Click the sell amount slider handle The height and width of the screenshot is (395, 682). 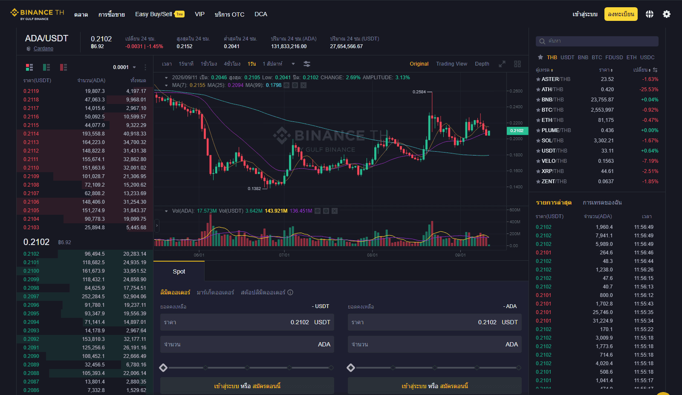351,368
